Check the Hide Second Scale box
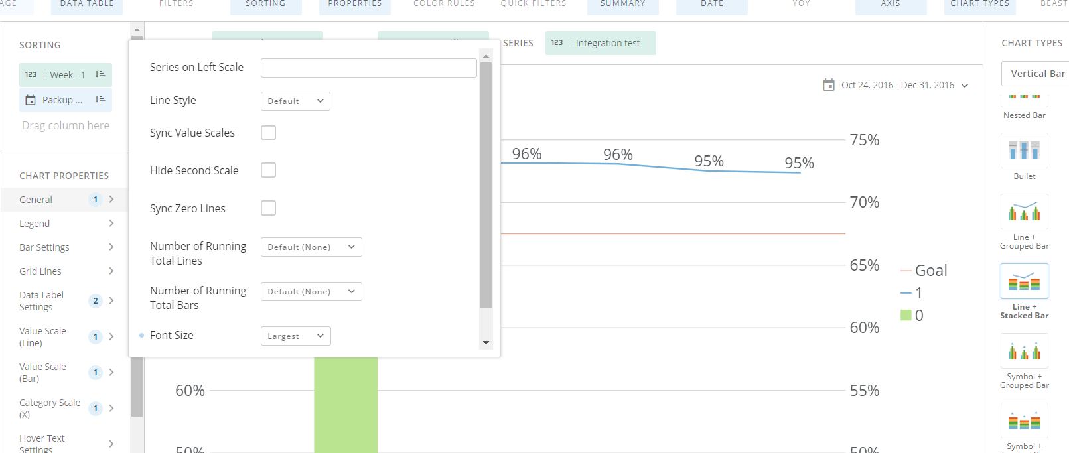Viewport: 1069px width, 453px height. point(268,170)
